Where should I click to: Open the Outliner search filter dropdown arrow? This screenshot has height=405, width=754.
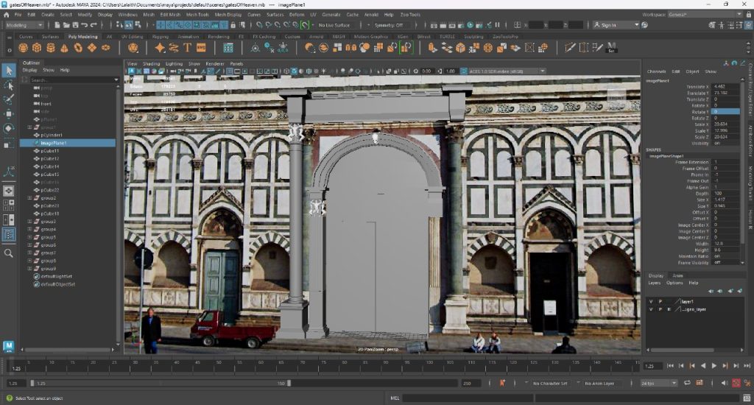point(116,80)
